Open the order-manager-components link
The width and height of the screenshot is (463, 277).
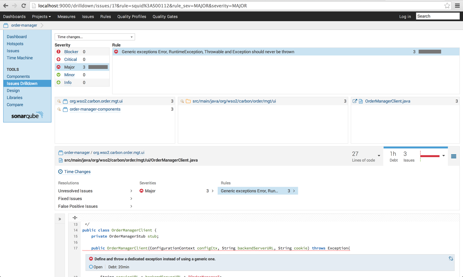[95, 109]
